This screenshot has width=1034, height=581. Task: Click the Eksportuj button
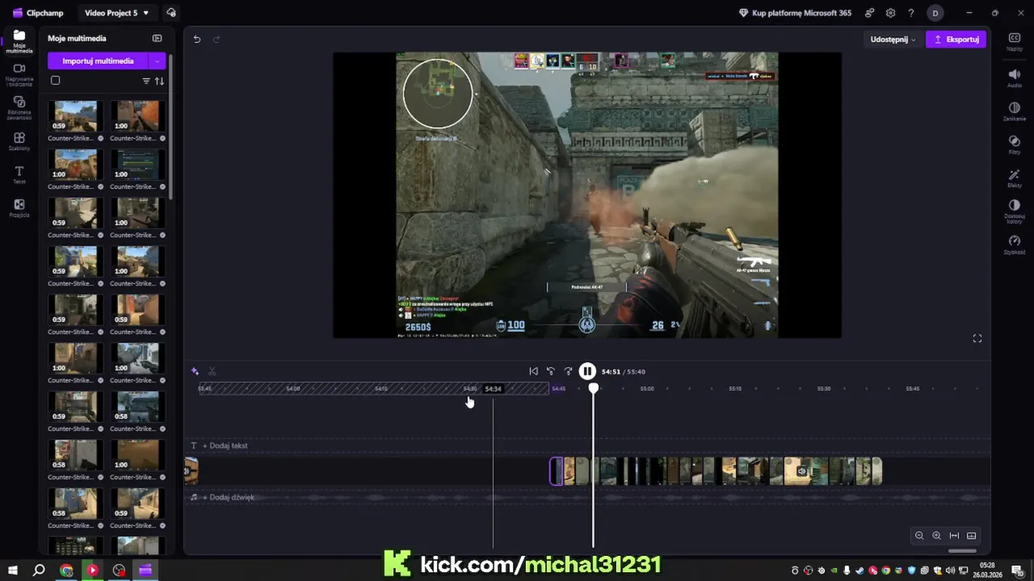[956, 39]
